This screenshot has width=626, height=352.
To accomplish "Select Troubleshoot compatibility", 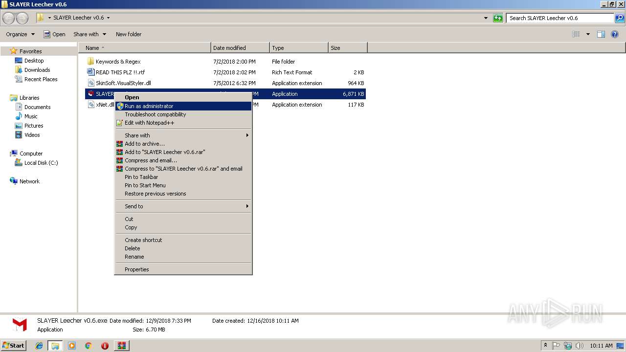I will click(x=183, y=114).
